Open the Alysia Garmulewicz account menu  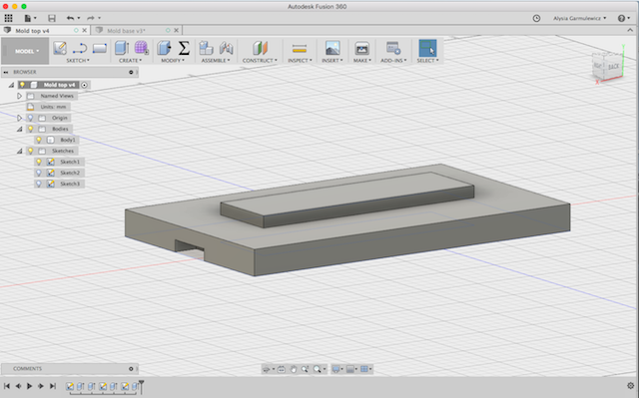point(579,18)
